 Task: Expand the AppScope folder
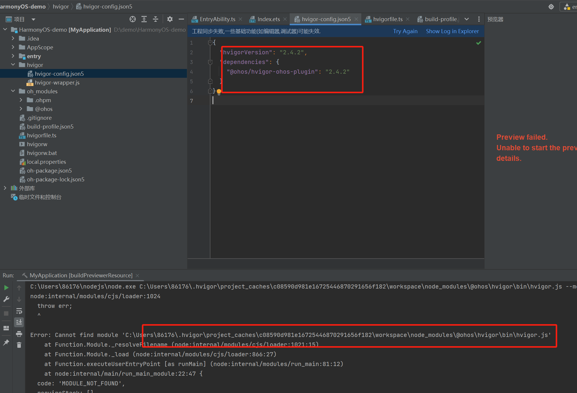pyautogui.click(x=13, y=47)
